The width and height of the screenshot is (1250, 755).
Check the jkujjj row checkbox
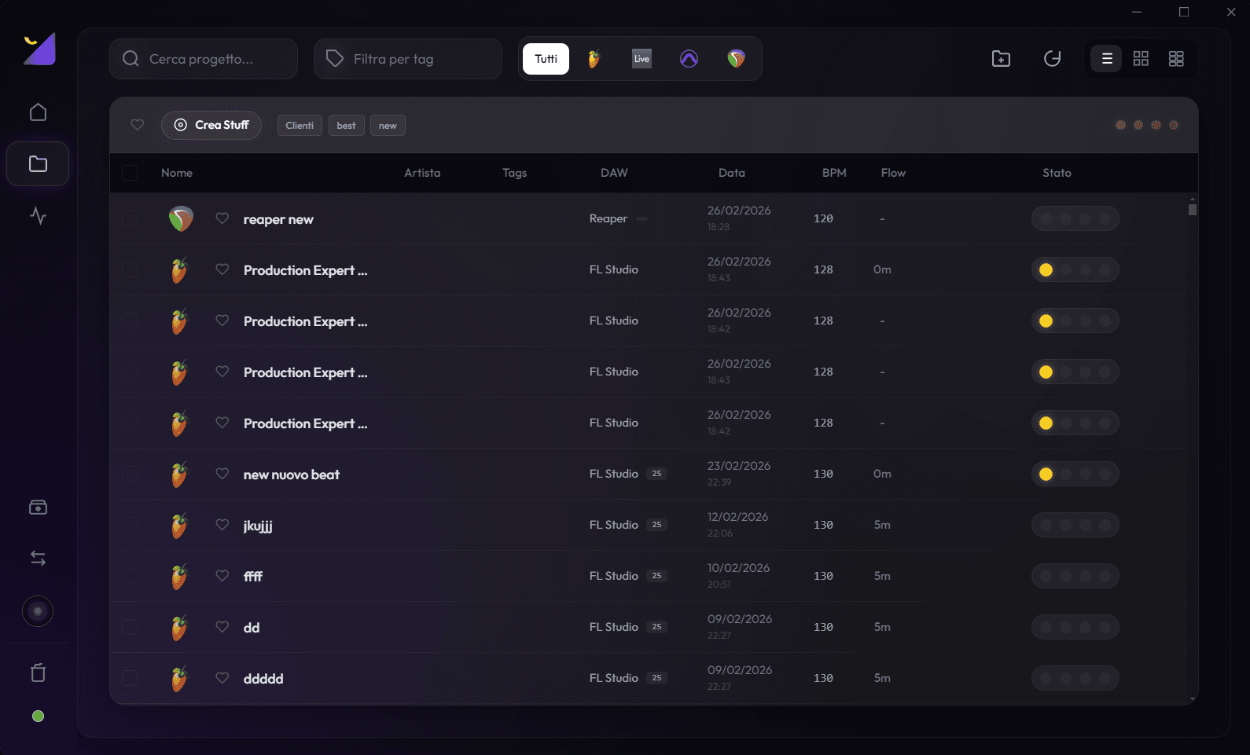(x=130, y=525)
